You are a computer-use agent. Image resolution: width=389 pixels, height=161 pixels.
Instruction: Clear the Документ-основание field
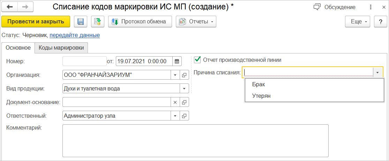tap(175, 102)
